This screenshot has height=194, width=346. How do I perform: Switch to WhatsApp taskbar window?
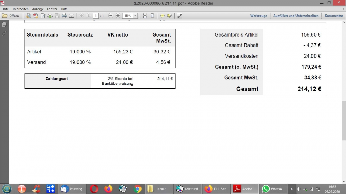pos(273,189)
